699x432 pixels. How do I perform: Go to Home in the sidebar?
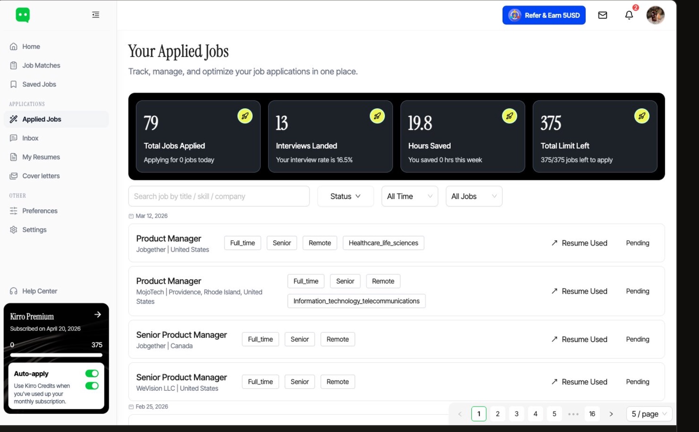click(x=57, y=47)
